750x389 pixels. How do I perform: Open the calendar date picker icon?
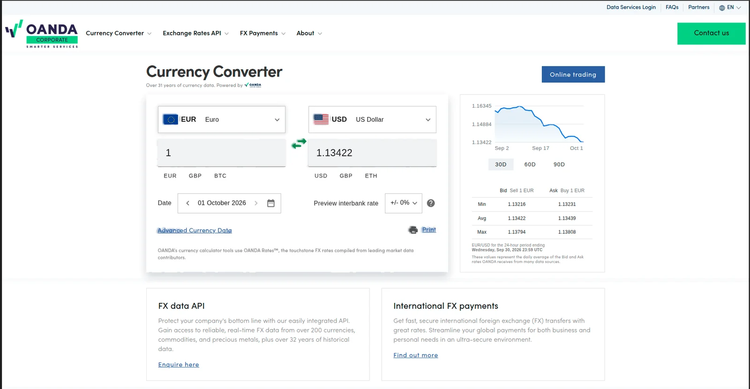click(271, 203)
